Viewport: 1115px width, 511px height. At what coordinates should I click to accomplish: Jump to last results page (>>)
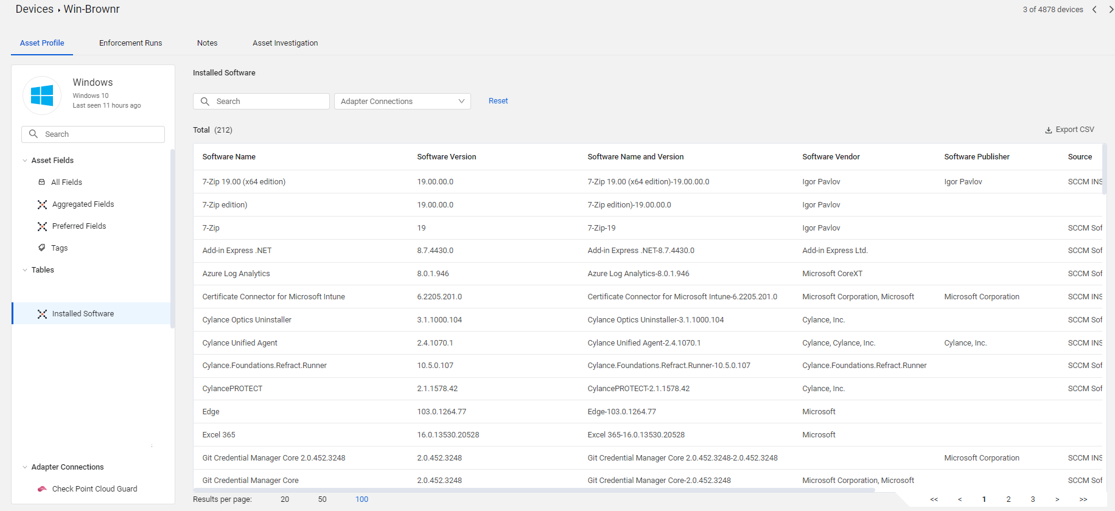click(x=1083, y=499)
